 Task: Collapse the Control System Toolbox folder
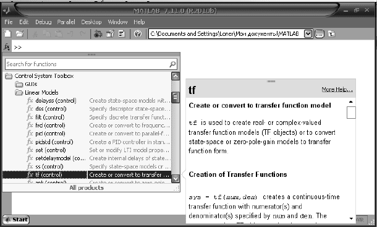pyautogui.click(x=9, y=76)
